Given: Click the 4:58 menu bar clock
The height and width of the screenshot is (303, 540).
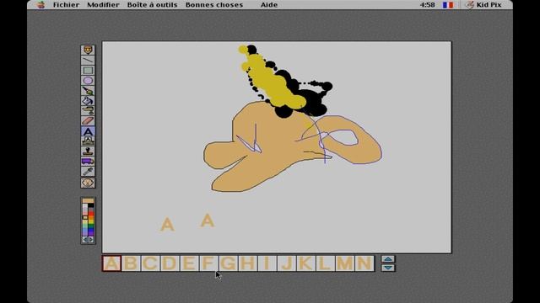Looking at the screenshot, I should click(x=428, y=5).
